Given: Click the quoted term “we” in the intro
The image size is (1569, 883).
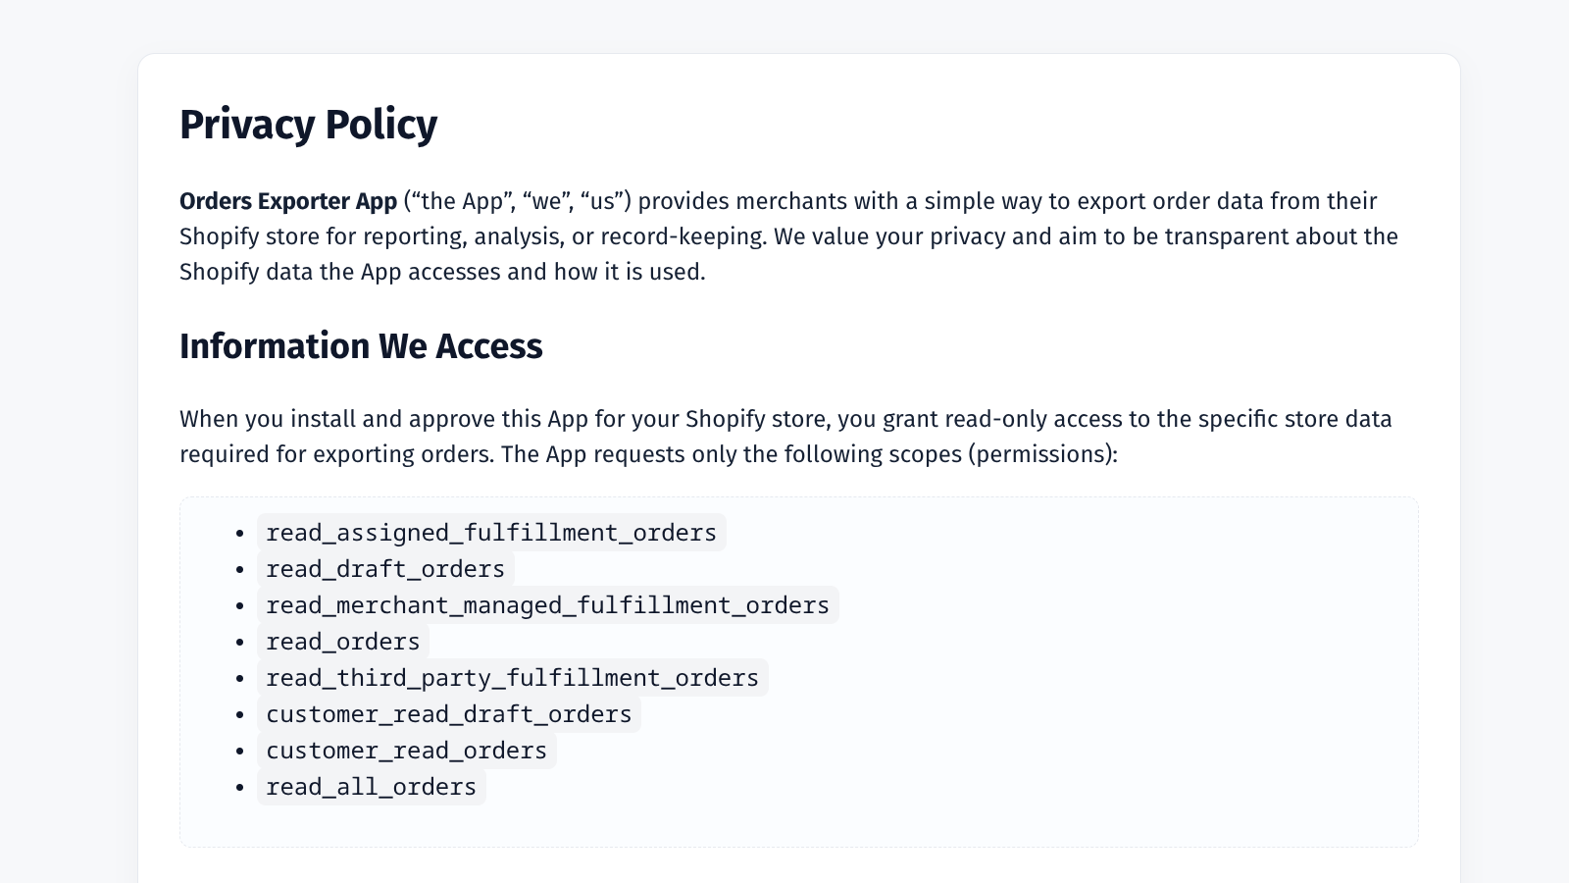Looking at the screenshot, I should pyautogui.click(x=545, y=201).
